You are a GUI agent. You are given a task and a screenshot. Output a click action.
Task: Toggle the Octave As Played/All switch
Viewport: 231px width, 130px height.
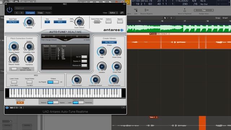[x=53, y=82]
